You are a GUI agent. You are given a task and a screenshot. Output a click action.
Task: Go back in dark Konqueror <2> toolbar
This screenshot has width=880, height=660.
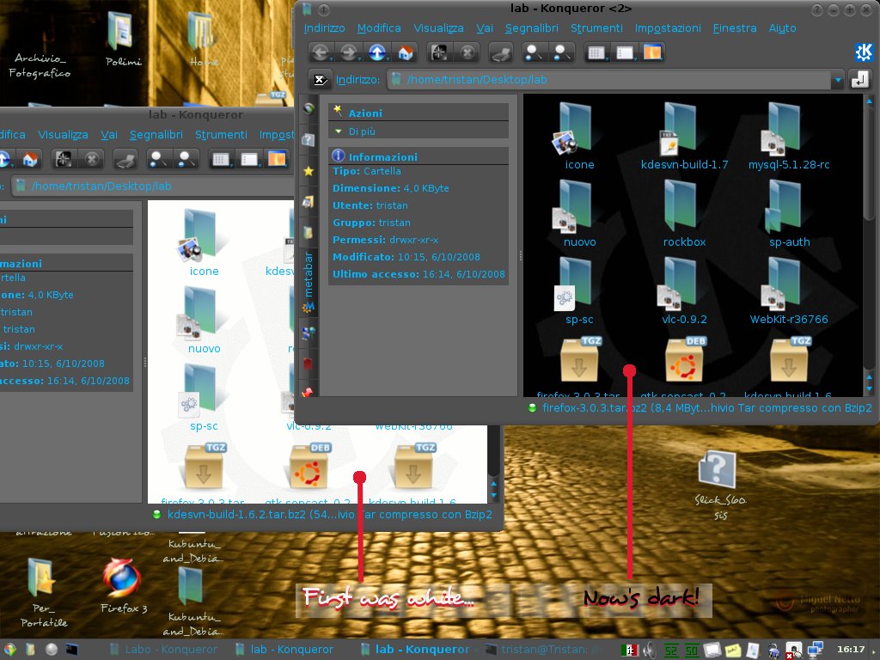[321, 52]
